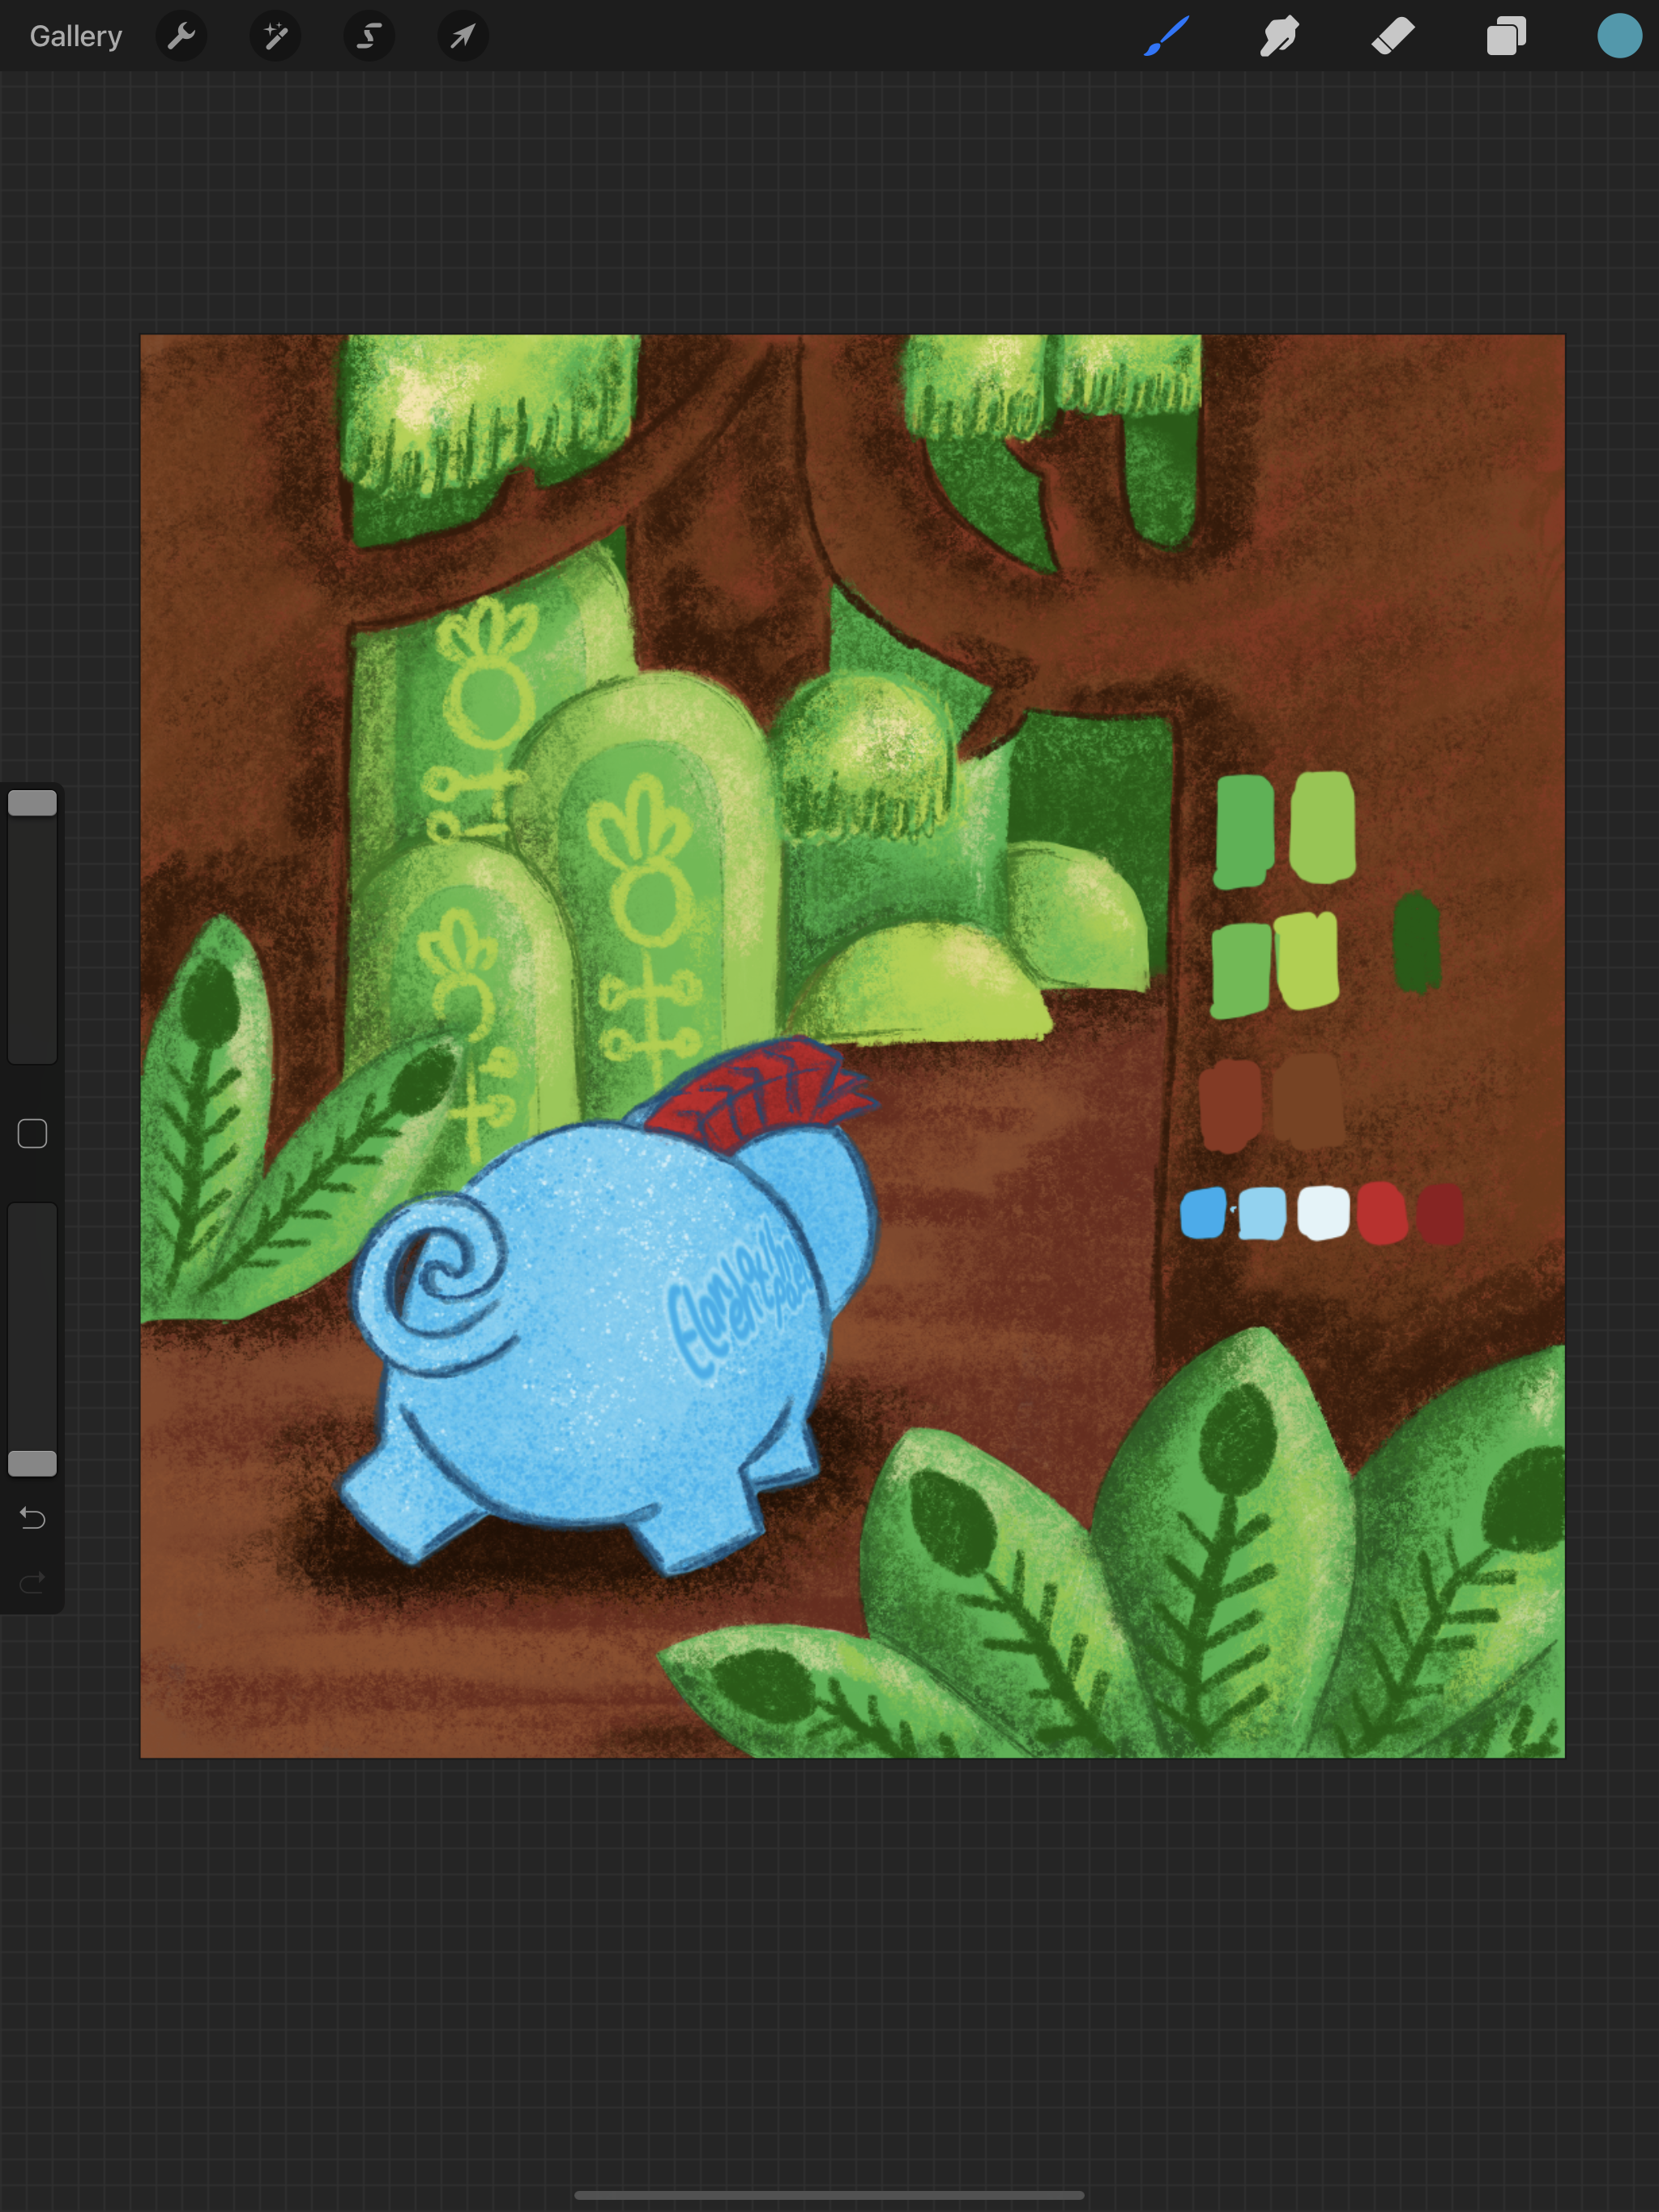Select the Smudge tool

click(x=1279, y=36)
